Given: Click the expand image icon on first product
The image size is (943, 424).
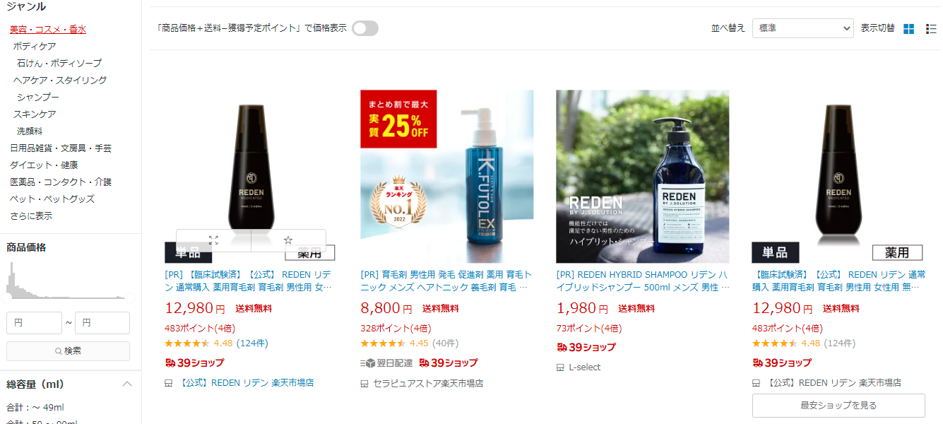Looking at the screenshot, I should click(213, 240).
